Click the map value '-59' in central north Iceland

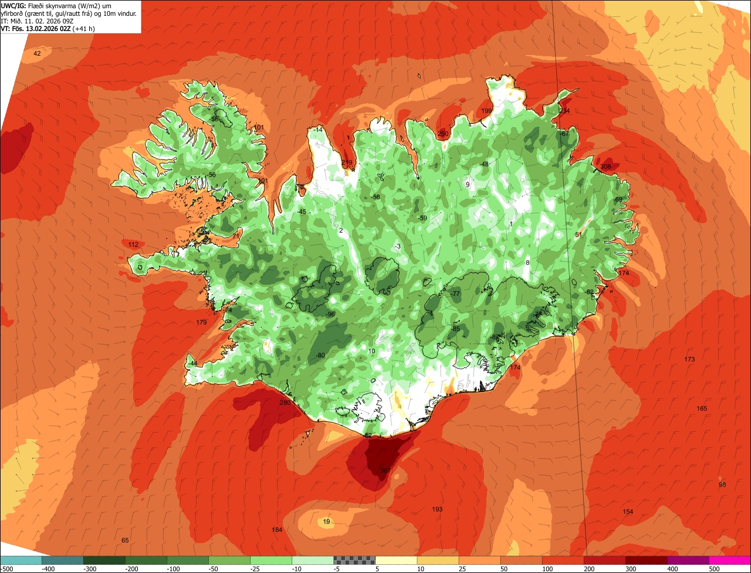pos(422,218)
